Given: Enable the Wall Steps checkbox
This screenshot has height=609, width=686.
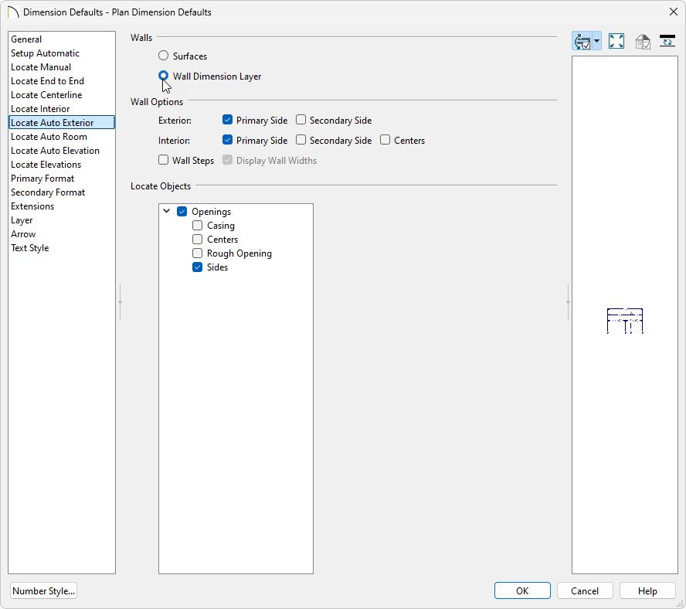Looking at the screenshot, I should pyautogui.click(x=163, y=160).
